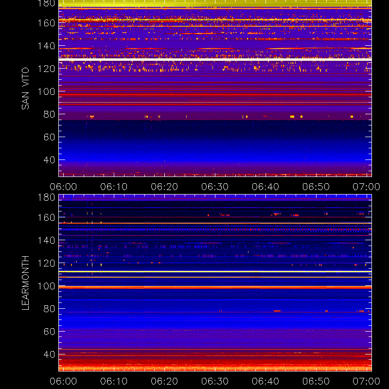Viewport: 389px width, 389px height.
Task: Click the bright yellow line in Learmonth spectrogram
Action: tap(215, 272)
